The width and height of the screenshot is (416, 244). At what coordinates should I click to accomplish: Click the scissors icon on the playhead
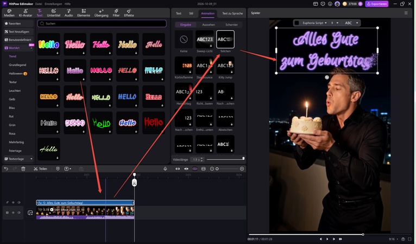pos(135,183)
